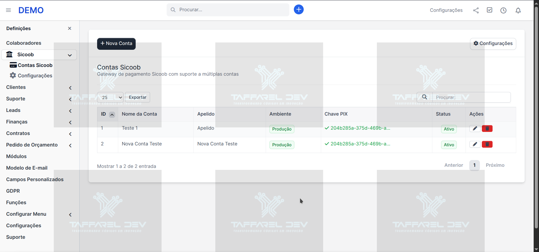Screen dimensions: 539x252
Task: Select Contas Sicoob submenu item
Action: [x=35, y=65]
